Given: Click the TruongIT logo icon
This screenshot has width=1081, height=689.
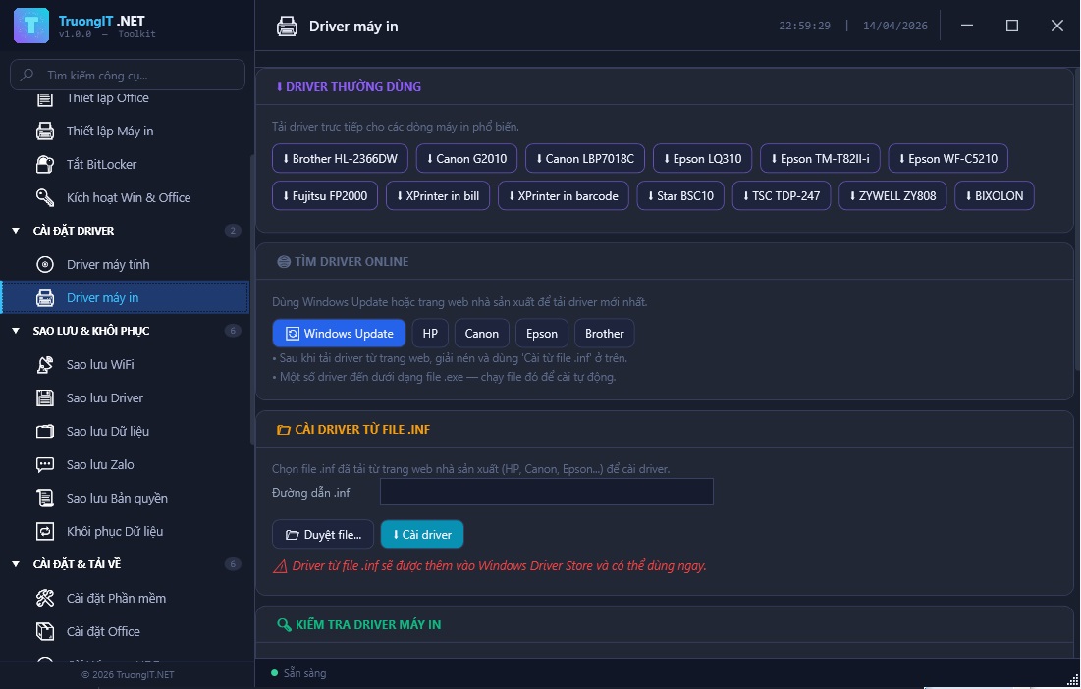Looking at the screenshot, I should coord(31,26).
